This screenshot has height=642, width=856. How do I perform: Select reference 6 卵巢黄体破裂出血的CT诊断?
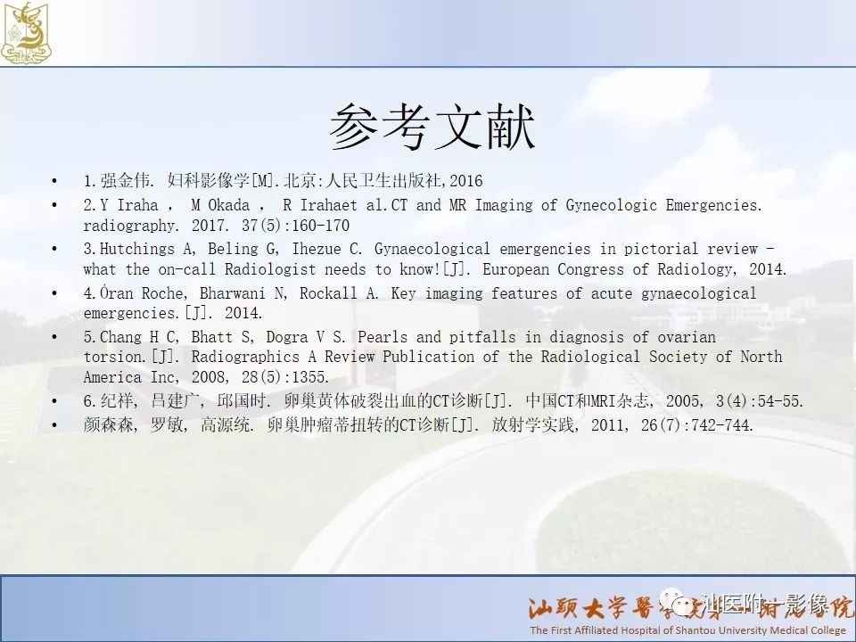[444, 401]
